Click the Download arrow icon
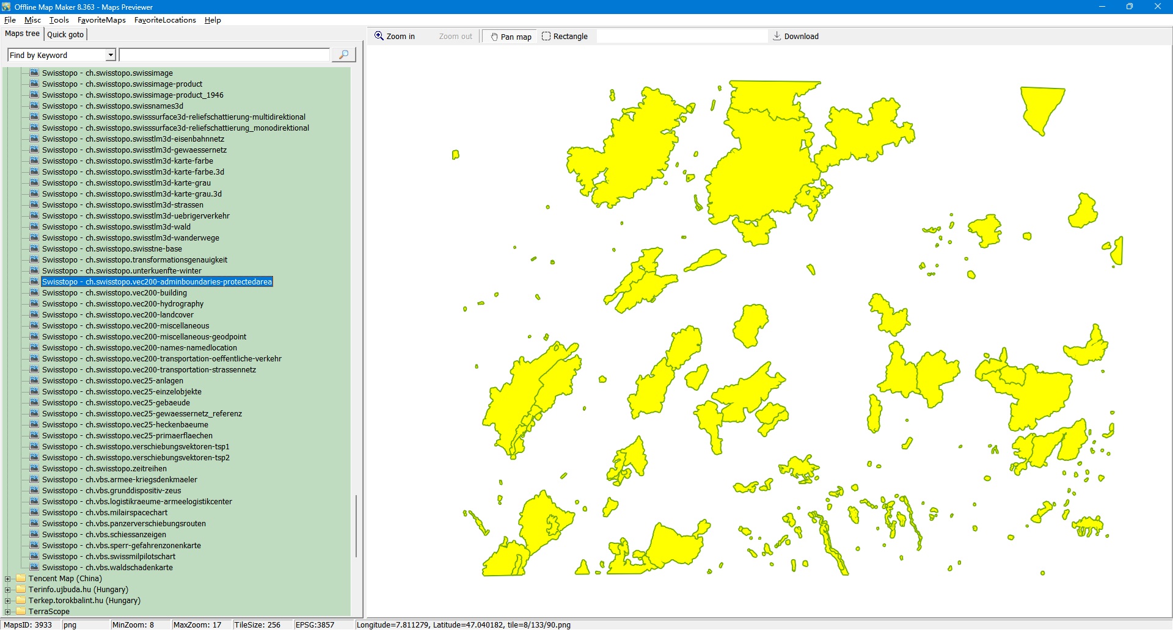Viewport: 1173px width, 630px height. click(x=777, y=36)
